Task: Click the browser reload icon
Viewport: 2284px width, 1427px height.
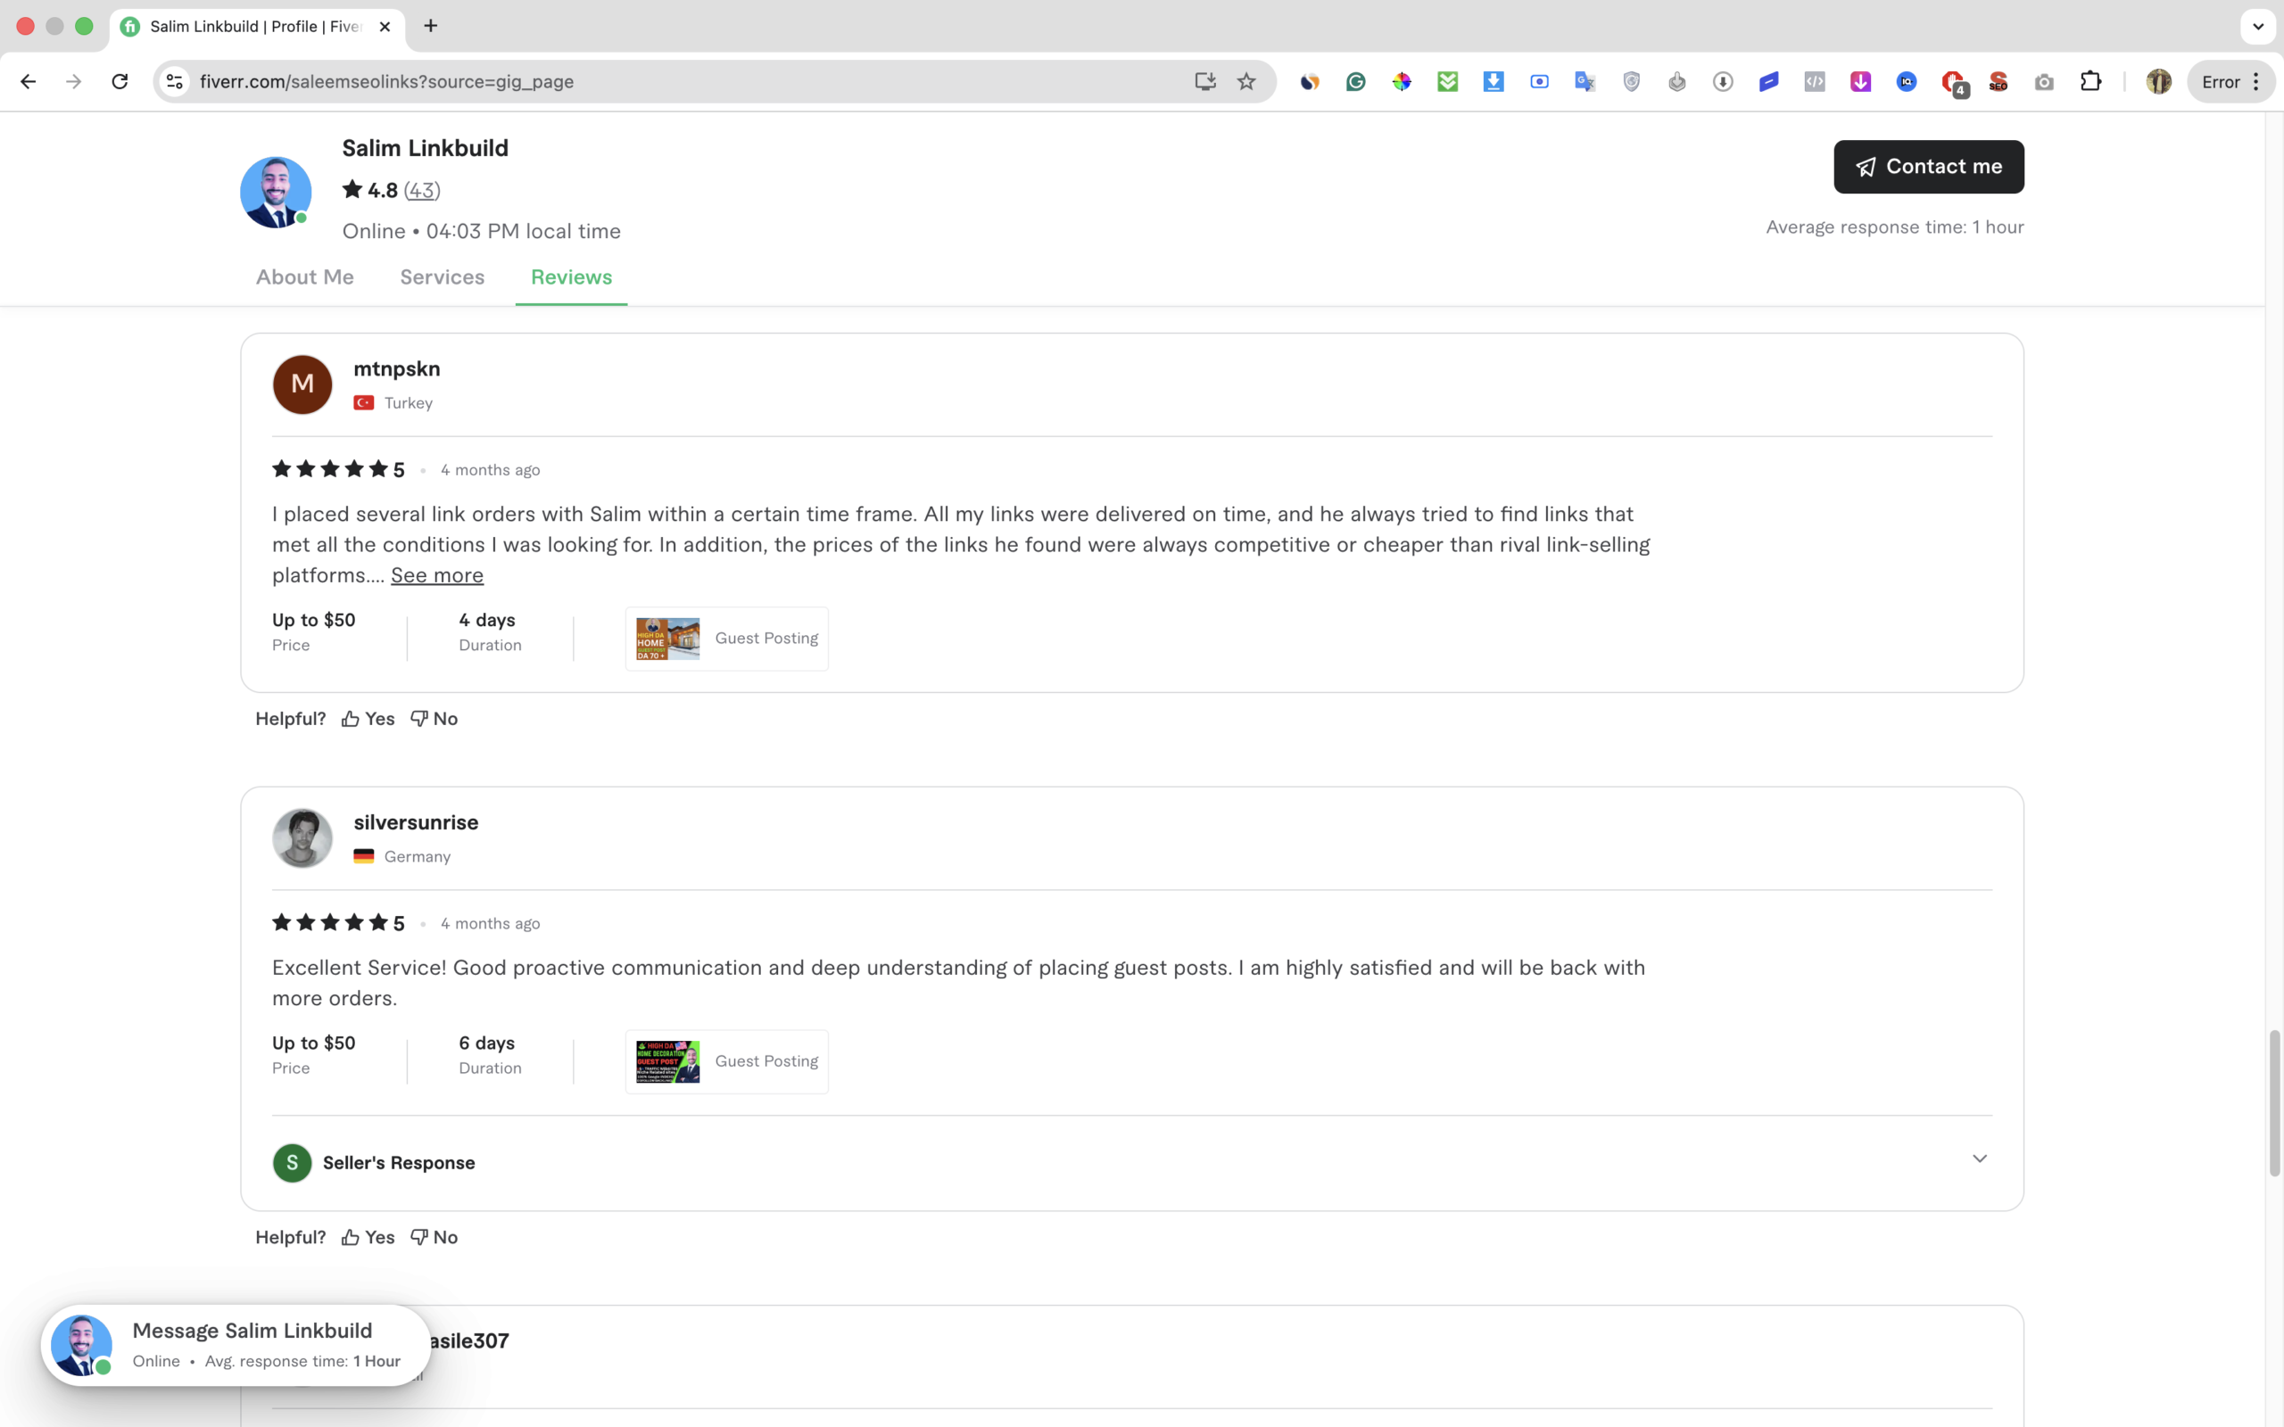Action: pyautogui.click(x=120, y=81)
